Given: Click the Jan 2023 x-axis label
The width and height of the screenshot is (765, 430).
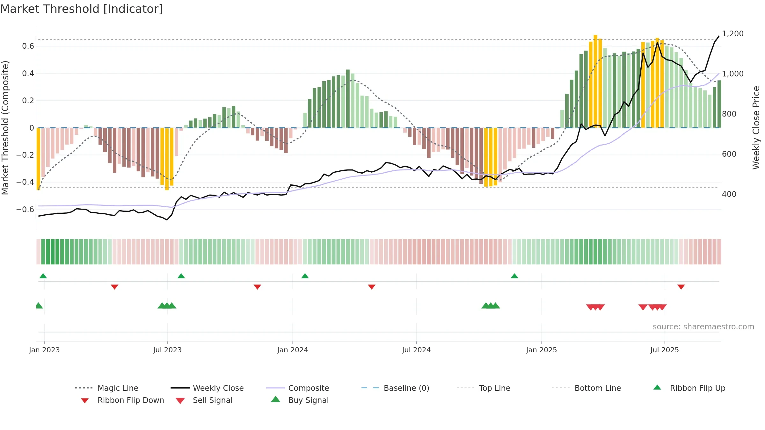Looking at the screenshot, I should pyautogui.click(x=44, y=350).
